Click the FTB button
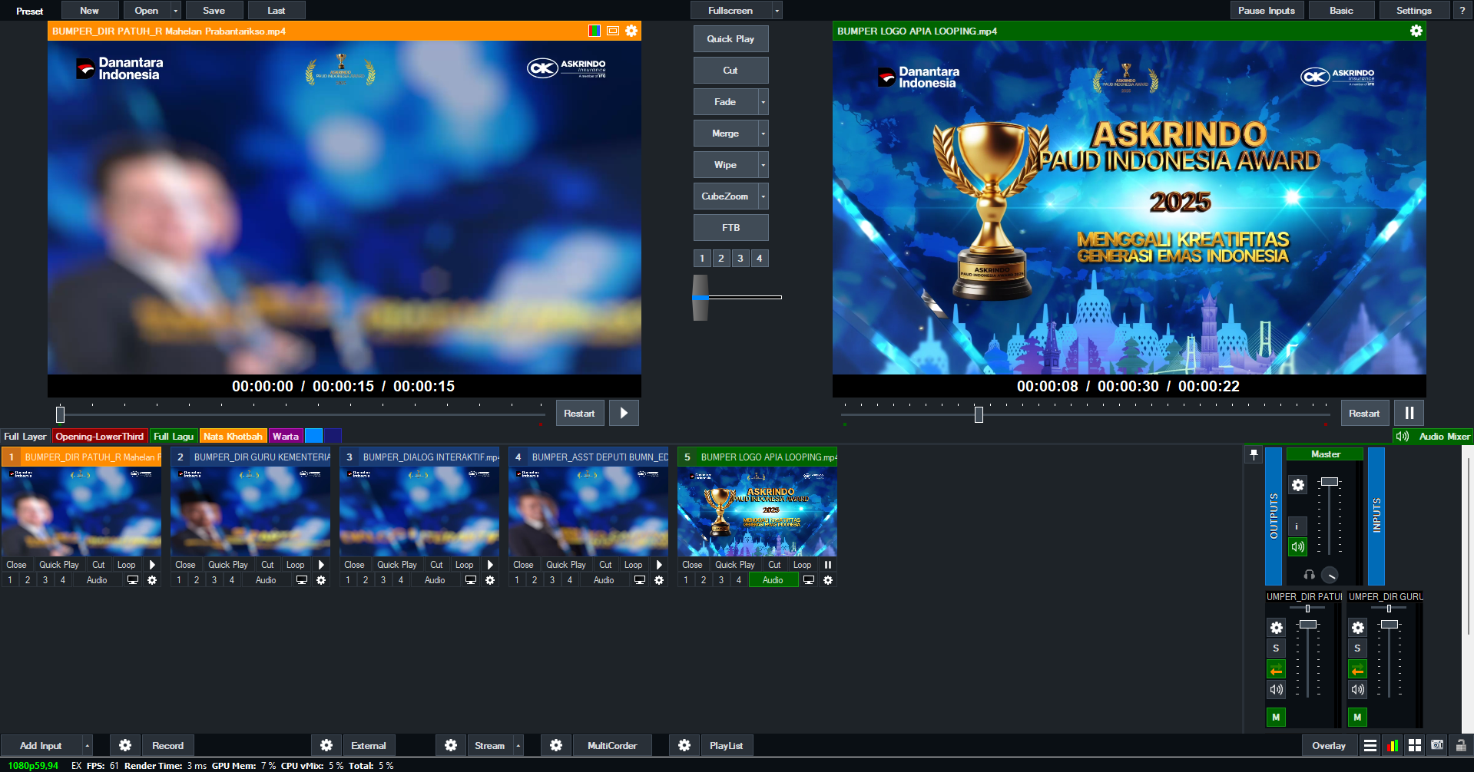The height and width of the screenshot is (772, 1474). tap(730, 228)
